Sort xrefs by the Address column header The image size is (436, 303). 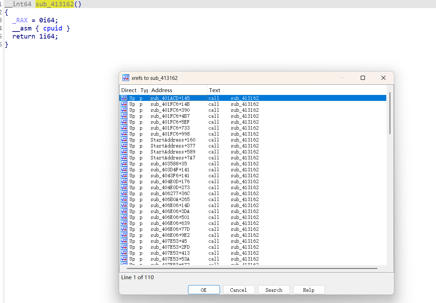click(178, 90)
